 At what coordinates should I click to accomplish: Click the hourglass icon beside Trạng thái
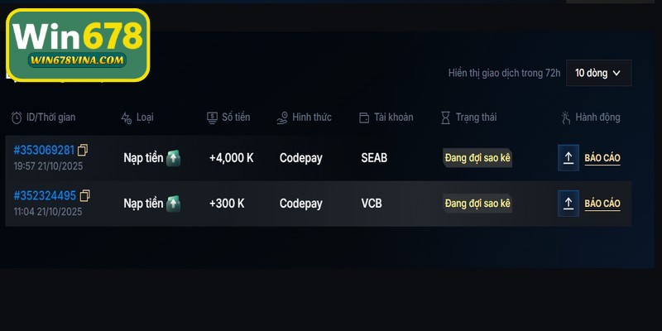tap(445, 118)
